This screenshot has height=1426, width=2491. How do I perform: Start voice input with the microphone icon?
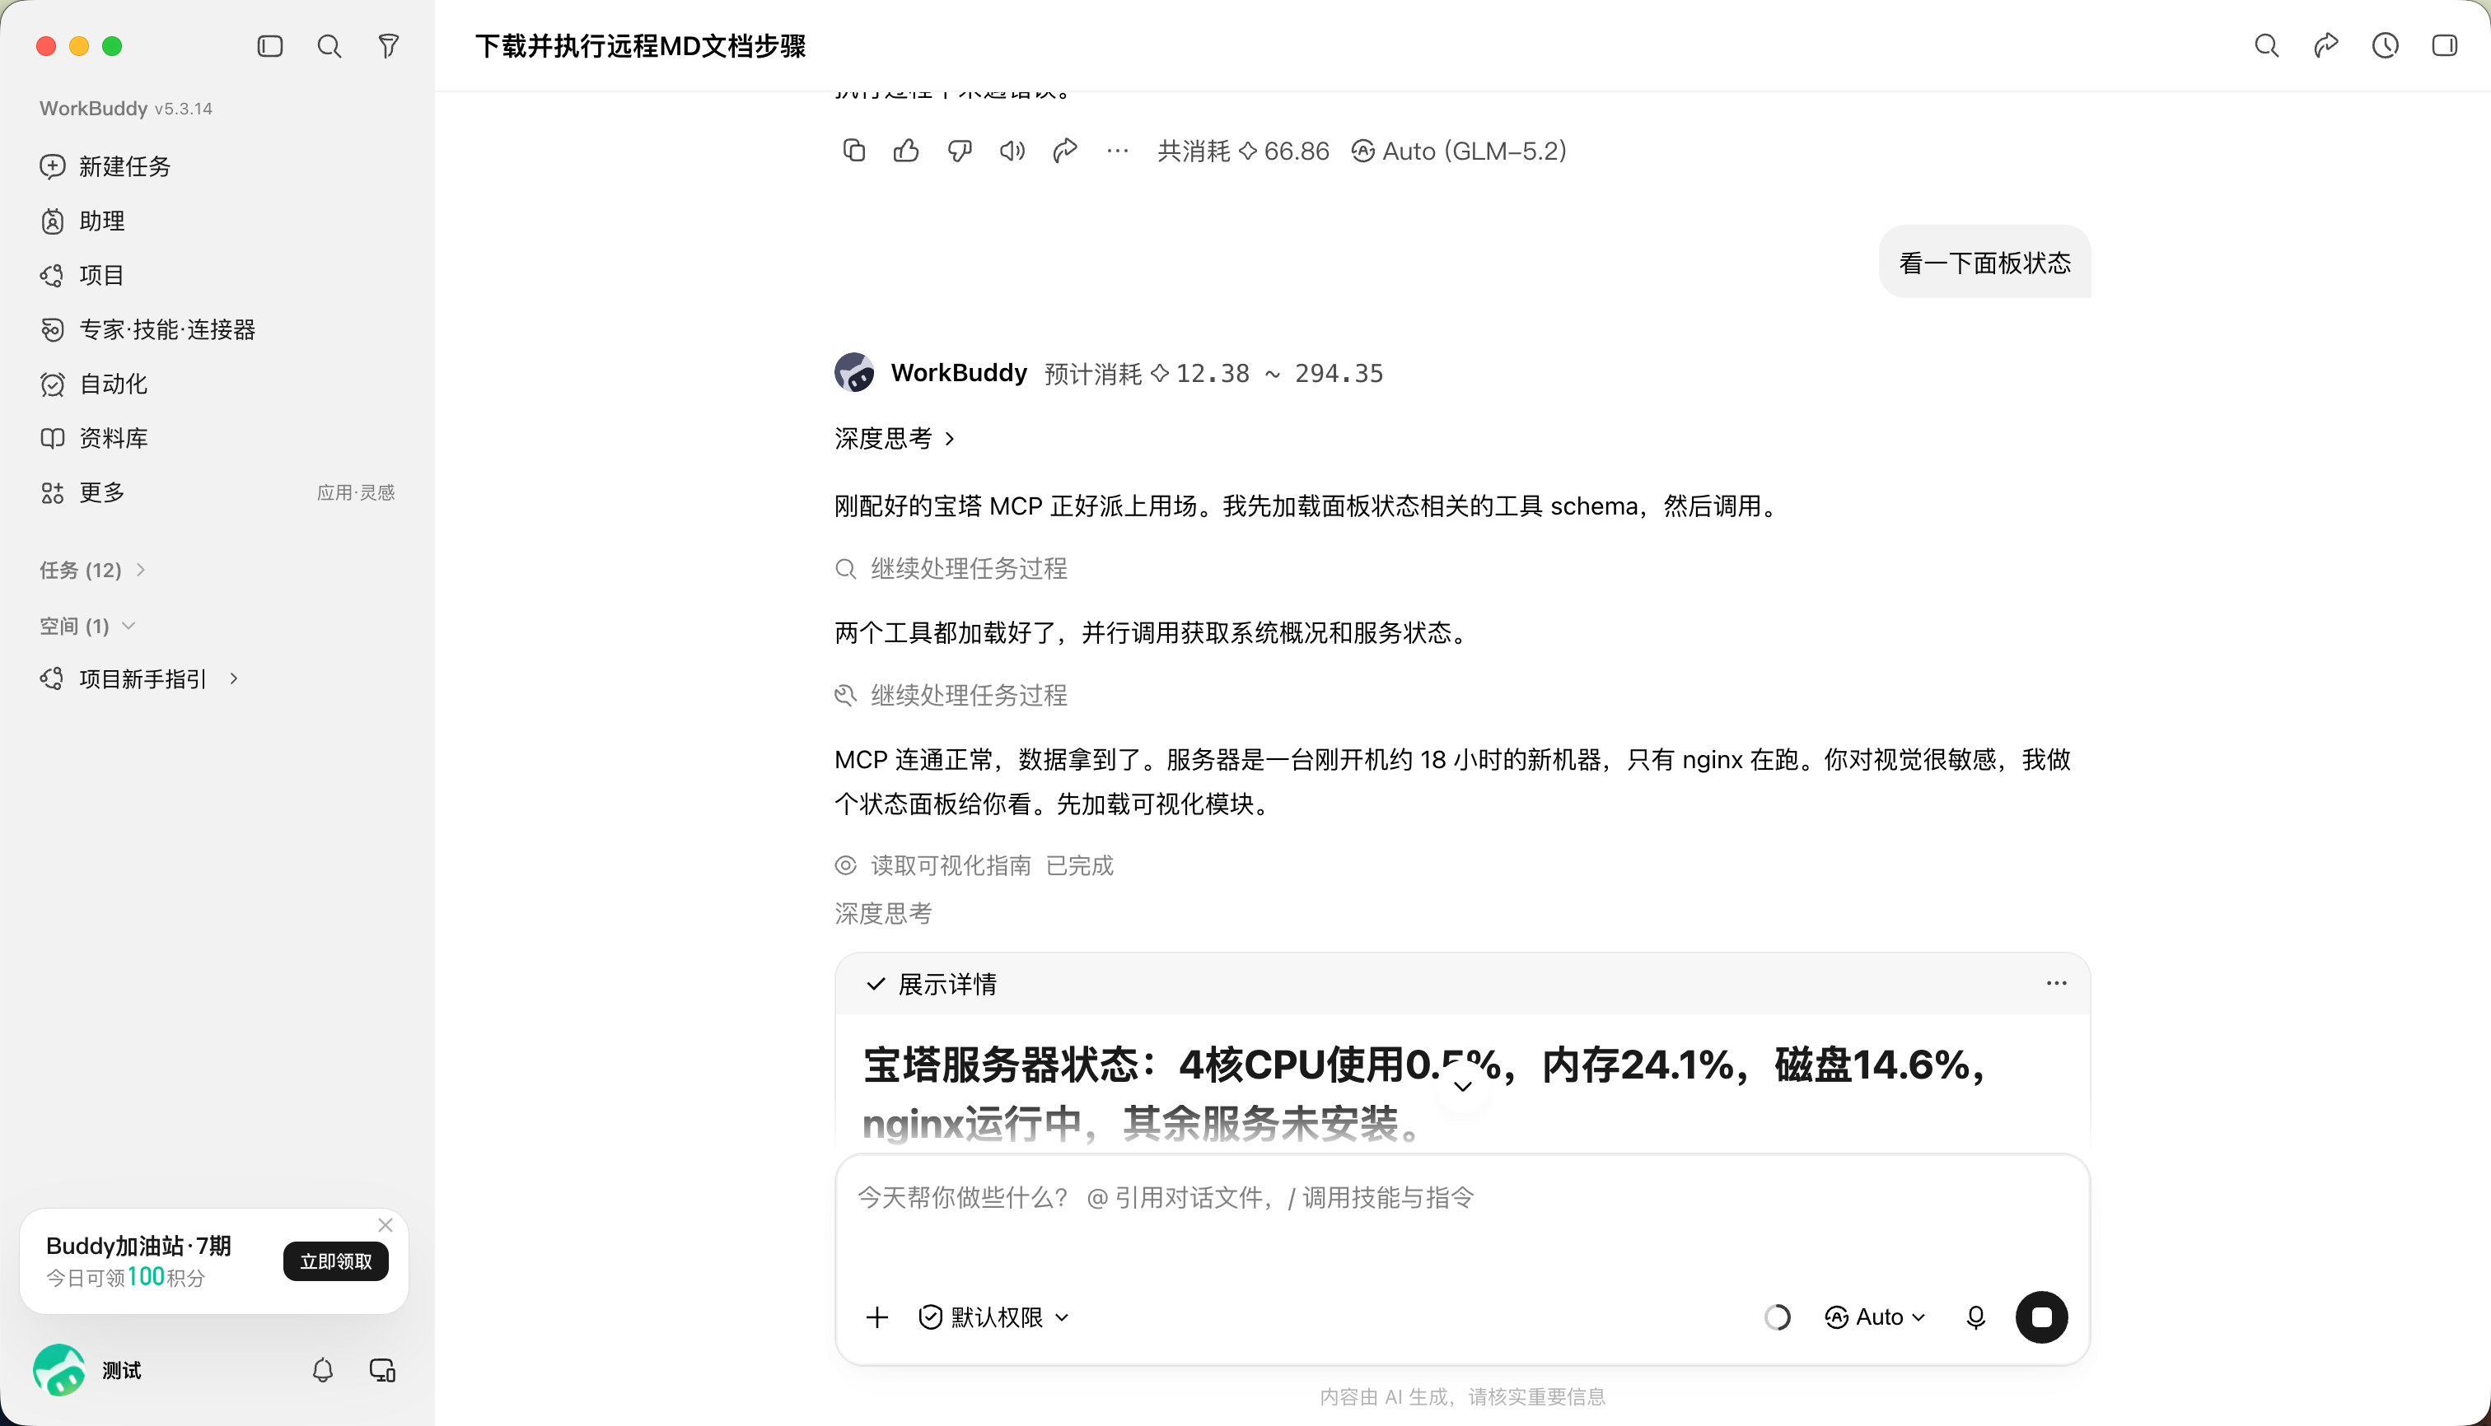tap(1975, 1317)
